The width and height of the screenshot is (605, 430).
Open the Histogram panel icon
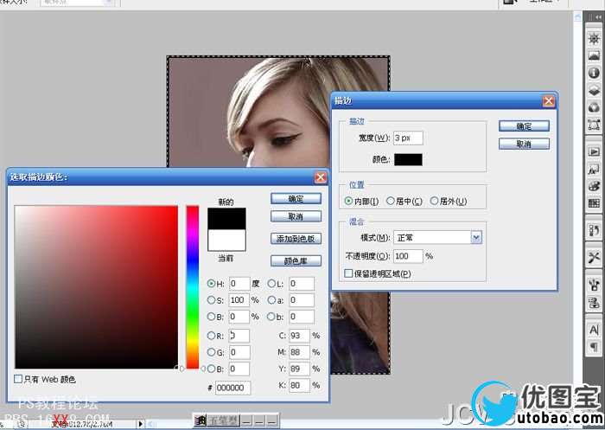(x=594, y=55)
